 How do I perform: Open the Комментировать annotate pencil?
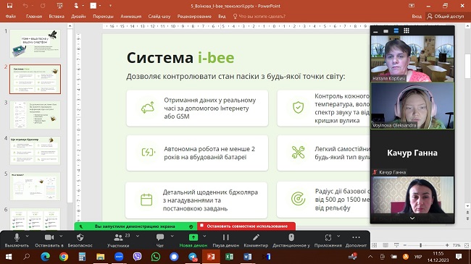click(x=256, y=241)
